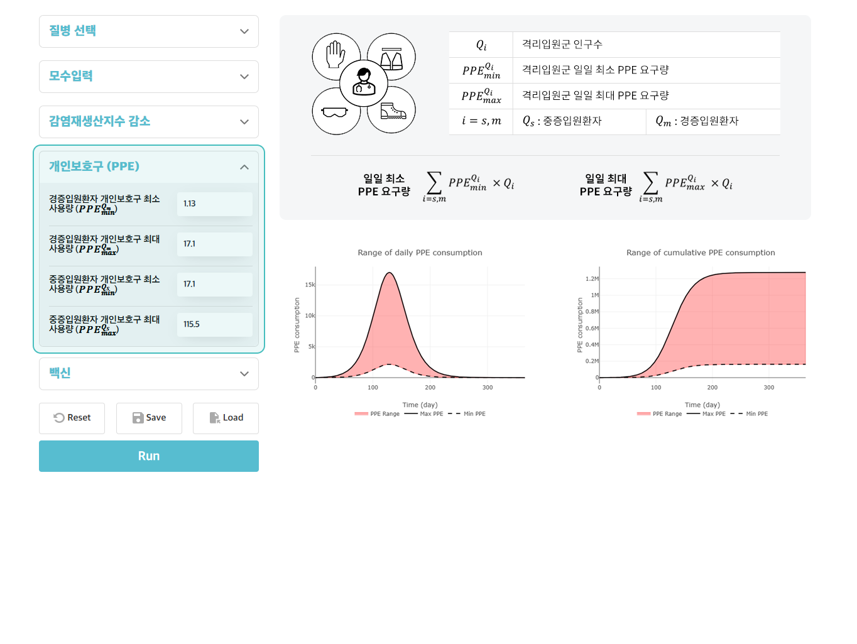This screenshot has height=644, width=857.
Task: Collapse the 개인보호구 (PPE) panel
Action: (x=149, y=167)
